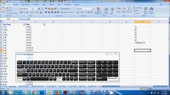Toggle left Ctrl key on On-Screen Keyboard
Screen dimensions: 170x95
point(19,79)
